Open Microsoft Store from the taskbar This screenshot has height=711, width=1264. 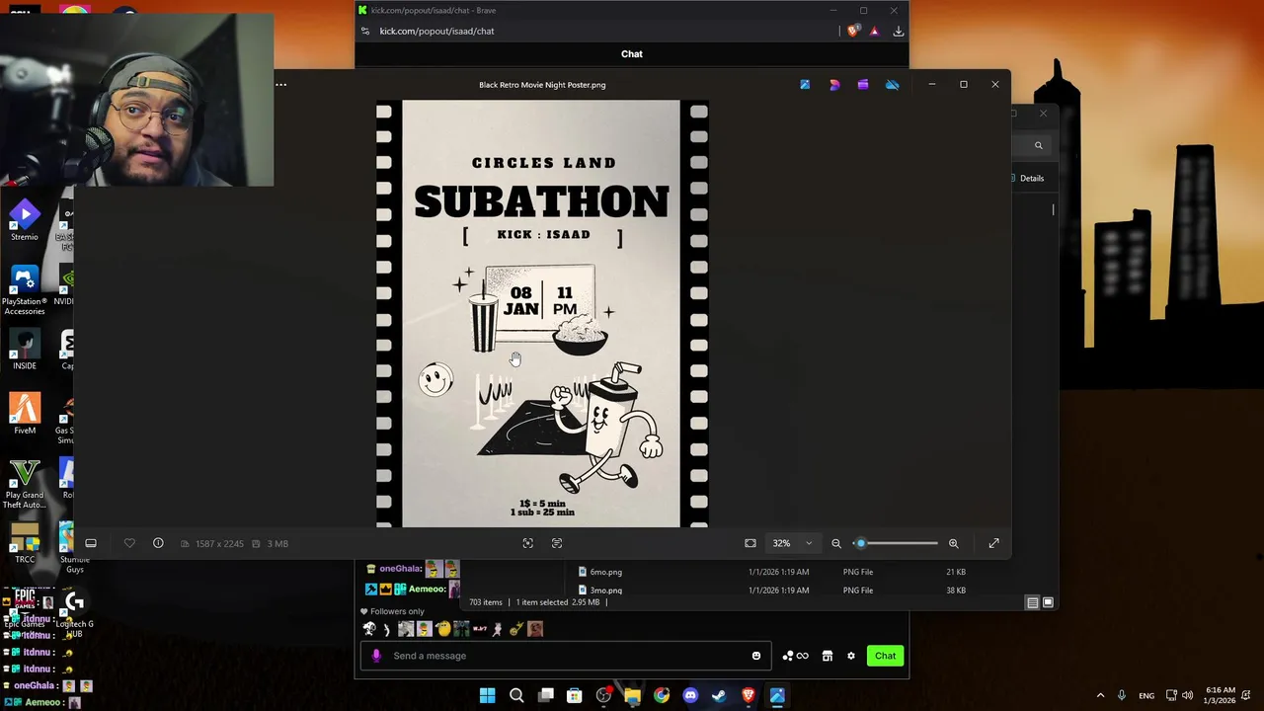pos(574,696)
